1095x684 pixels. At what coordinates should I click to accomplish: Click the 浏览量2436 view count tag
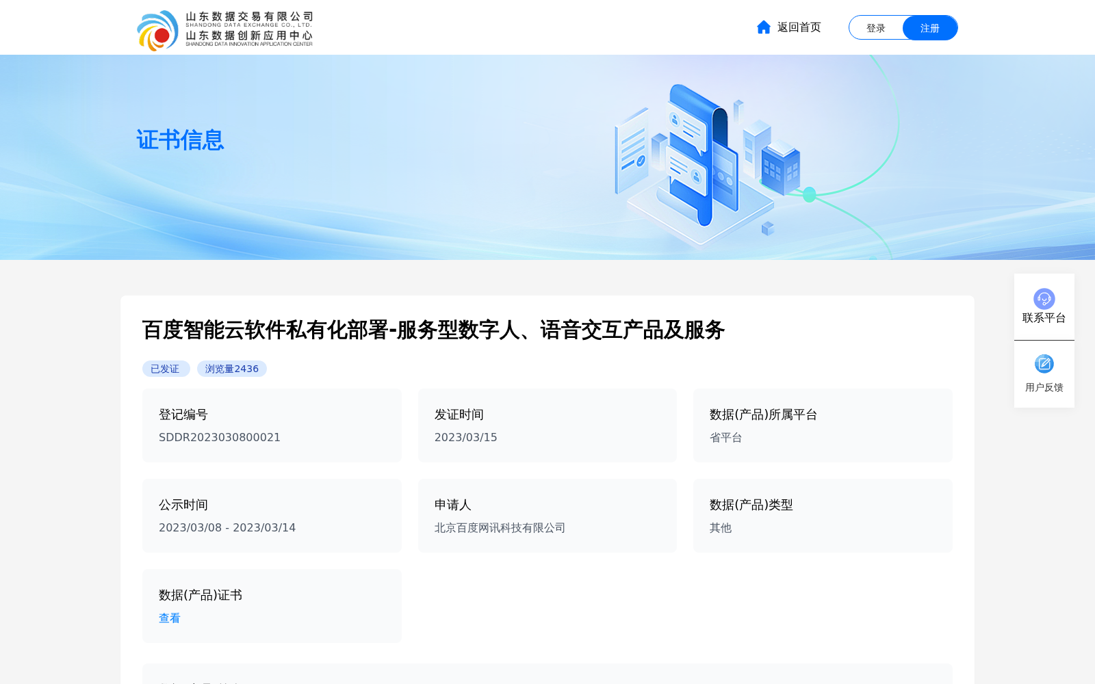click(232, 369)
